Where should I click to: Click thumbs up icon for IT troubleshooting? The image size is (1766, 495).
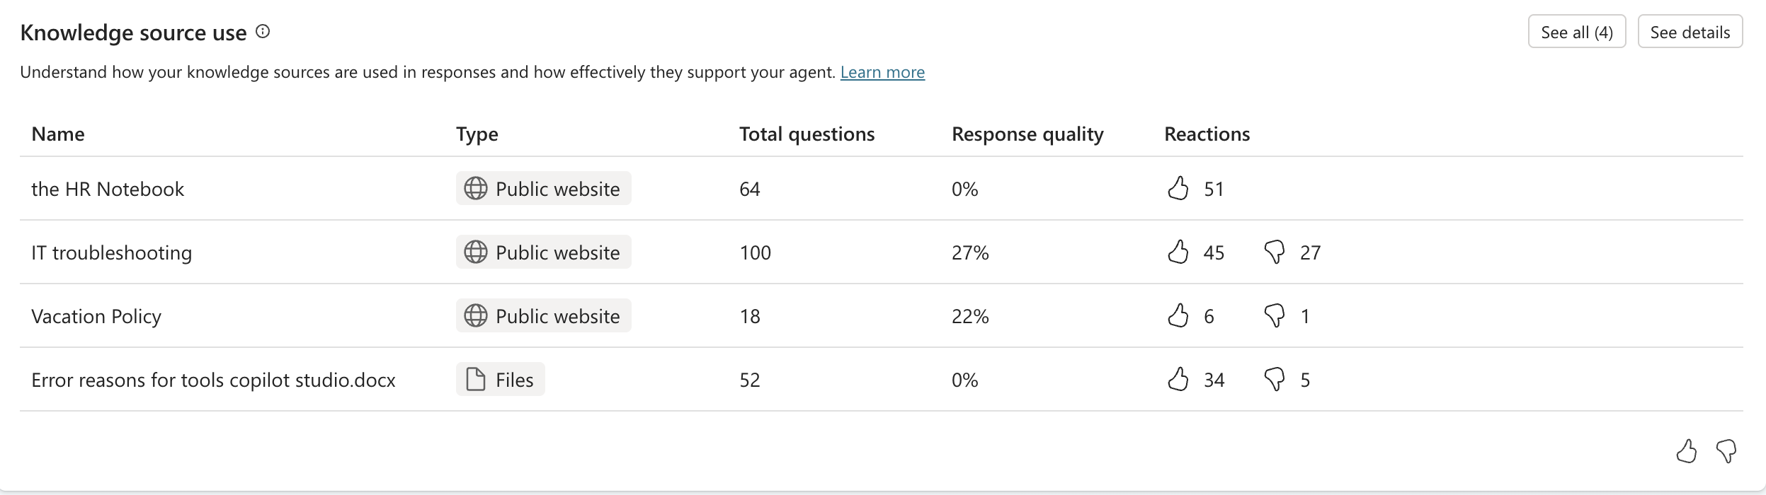[1178, 252]
